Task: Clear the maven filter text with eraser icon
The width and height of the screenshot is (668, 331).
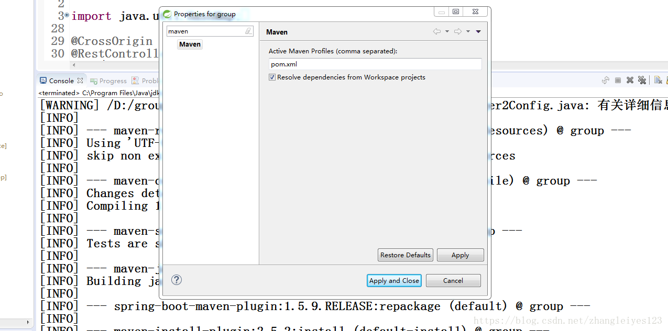Action: (x=248, y=31)
